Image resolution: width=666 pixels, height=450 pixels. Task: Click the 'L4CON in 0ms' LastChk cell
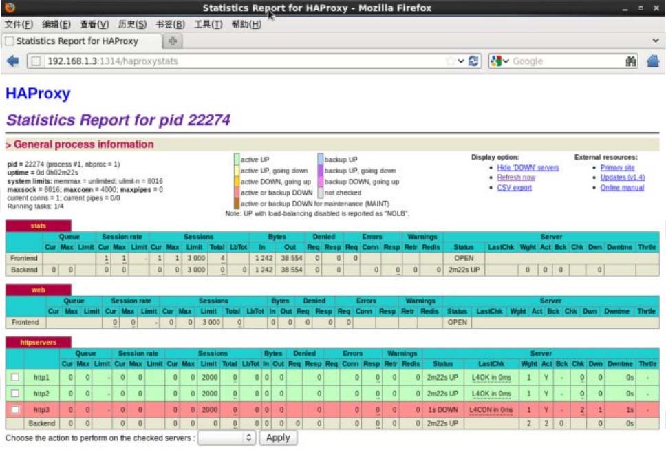pyautogui.click(x=491, y=409)
